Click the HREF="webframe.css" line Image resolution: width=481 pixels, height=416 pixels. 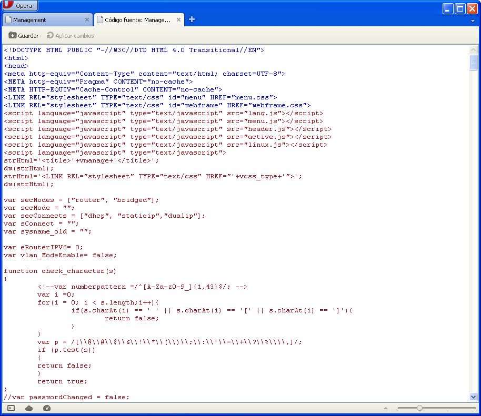(x=157, y=106)
